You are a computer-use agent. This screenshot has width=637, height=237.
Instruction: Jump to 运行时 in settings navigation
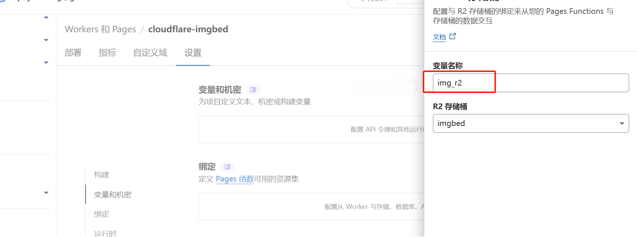pyautogui.click(x=105, y=233)
